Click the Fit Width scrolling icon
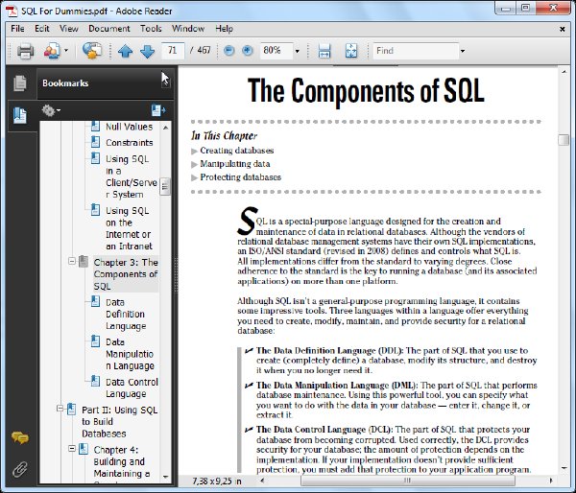576x493 pixels. tap(324, 51)
